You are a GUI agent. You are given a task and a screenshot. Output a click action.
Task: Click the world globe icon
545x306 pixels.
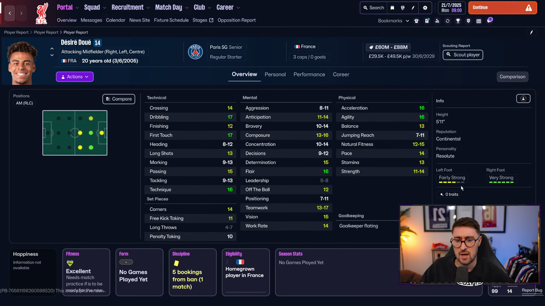(x=403, y=8)
